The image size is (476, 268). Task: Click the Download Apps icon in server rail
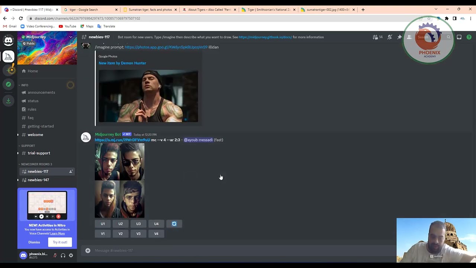pos(9,100)
